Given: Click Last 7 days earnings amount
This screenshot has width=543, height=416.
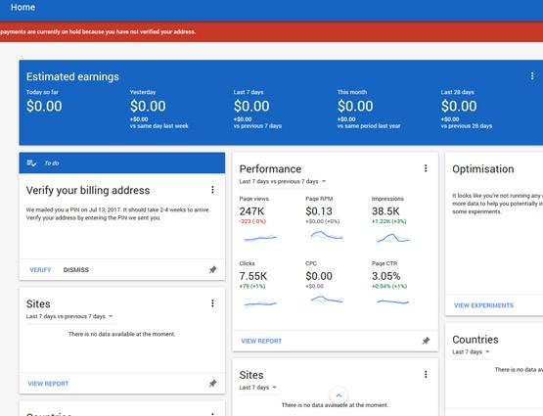Looking at the screenshot, I should tap(251, 106).
